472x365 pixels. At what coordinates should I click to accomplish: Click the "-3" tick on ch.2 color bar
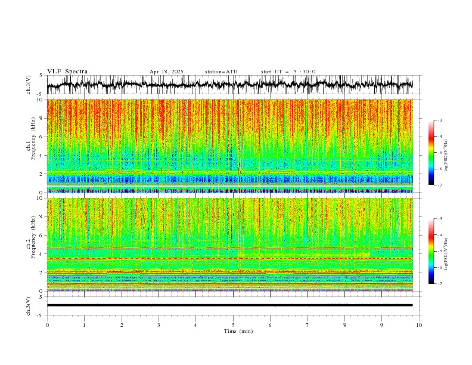439,219
